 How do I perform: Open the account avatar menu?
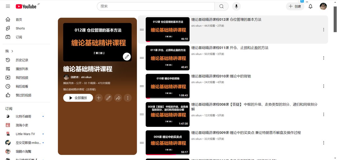click(323, 6)
